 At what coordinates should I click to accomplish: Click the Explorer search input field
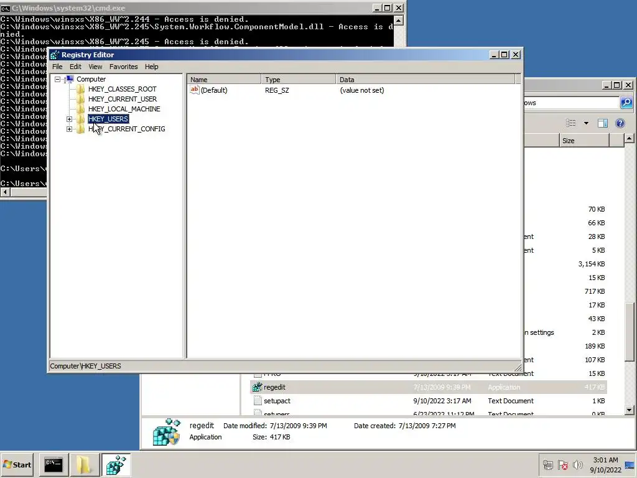[x=571, y=103]
